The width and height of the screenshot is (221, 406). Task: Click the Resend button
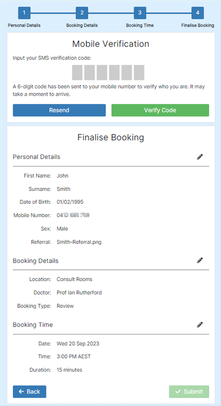click(x=59, y=110)
